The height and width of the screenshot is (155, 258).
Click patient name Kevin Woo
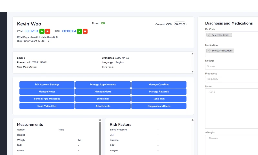[29, 24]
